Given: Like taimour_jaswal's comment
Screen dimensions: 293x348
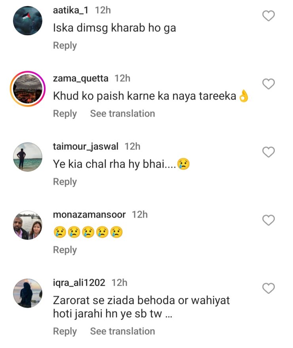Looking at the screenshot, I should (269, 152).
